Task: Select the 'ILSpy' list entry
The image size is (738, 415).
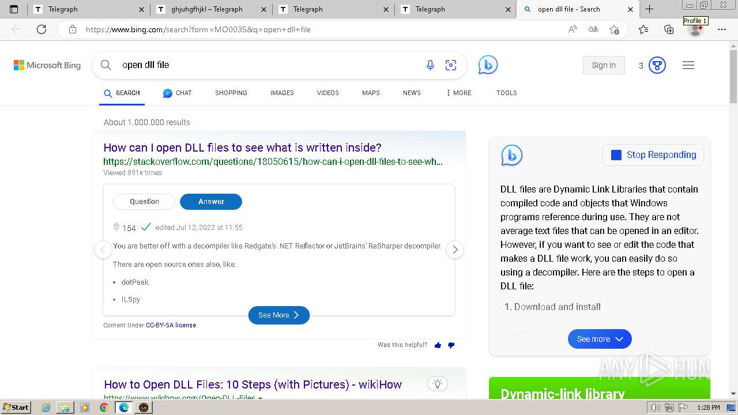Action: (131, 300)
